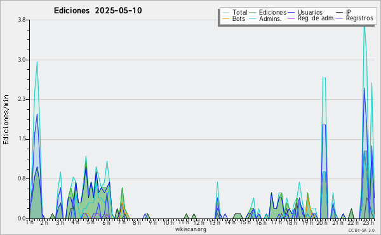Screen dimensions: 381x235
Task: Click the 'Registros' legend entry
Action: coord(355,18)
